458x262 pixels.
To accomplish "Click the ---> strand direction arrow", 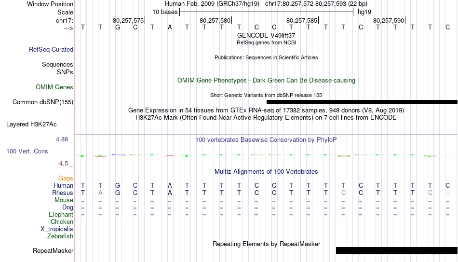I will coord(68,28).
